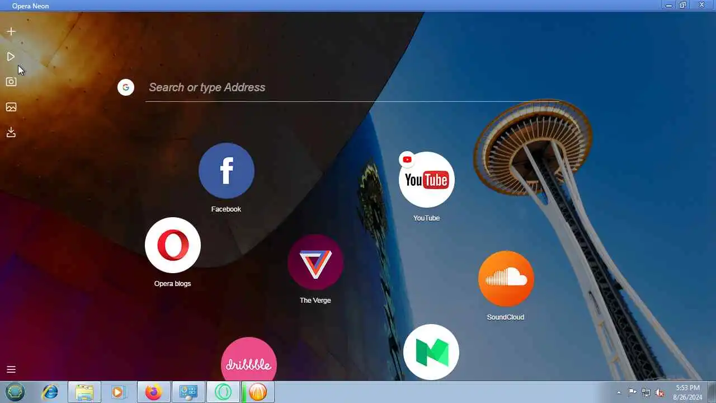
Task: Open the Medium speed dial bubble
Action: (x=431, y=352)
